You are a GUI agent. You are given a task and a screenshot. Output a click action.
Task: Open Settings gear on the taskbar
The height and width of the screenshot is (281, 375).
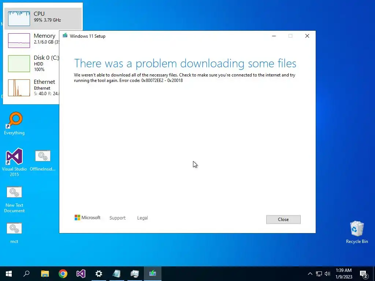[x=99, y=274]
